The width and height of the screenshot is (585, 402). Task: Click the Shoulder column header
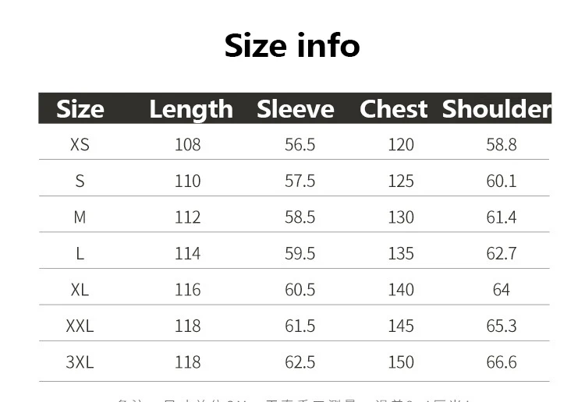(x=496, y=109)
